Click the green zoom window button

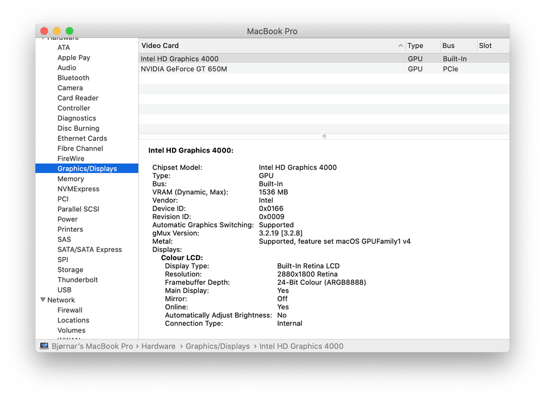click(69, 31)
